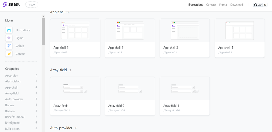Click count 6 beside Bulk-action

tap(36, 129)
